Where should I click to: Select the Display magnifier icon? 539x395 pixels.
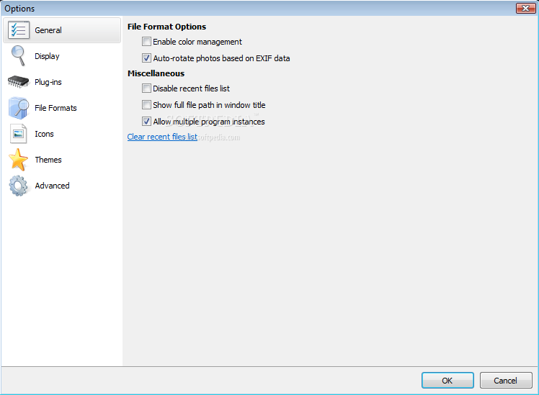[18, 56]
